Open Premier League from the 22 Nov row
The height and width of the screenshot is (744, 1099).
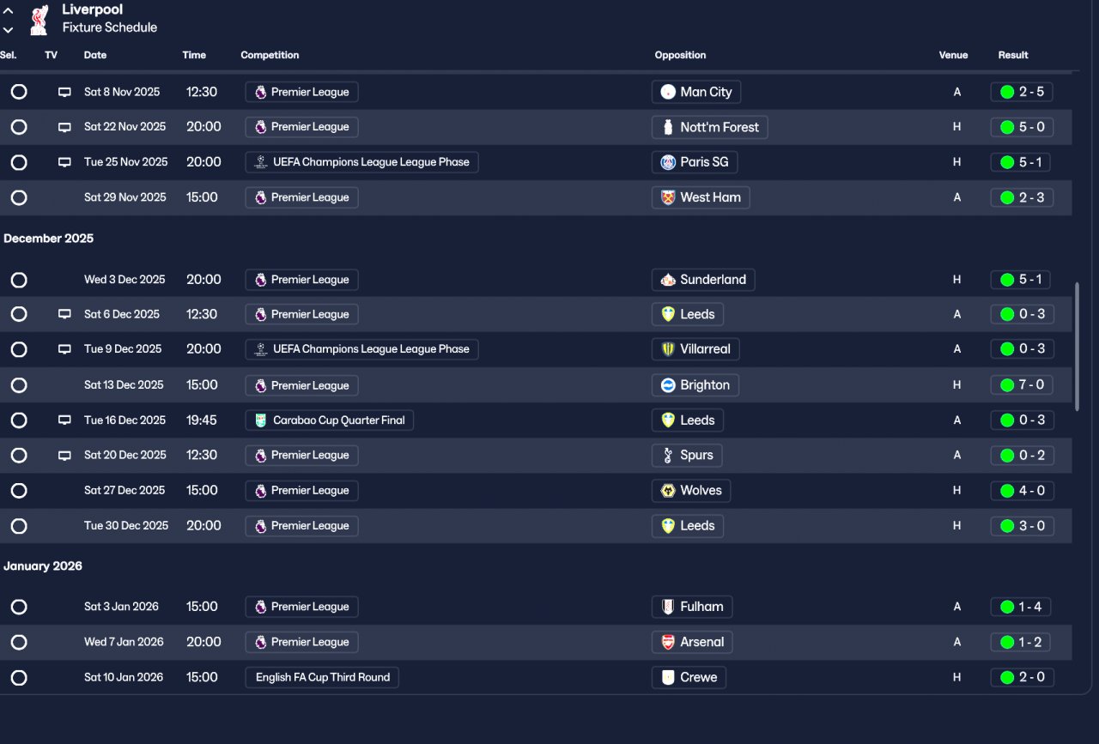(x=301, y=127)
